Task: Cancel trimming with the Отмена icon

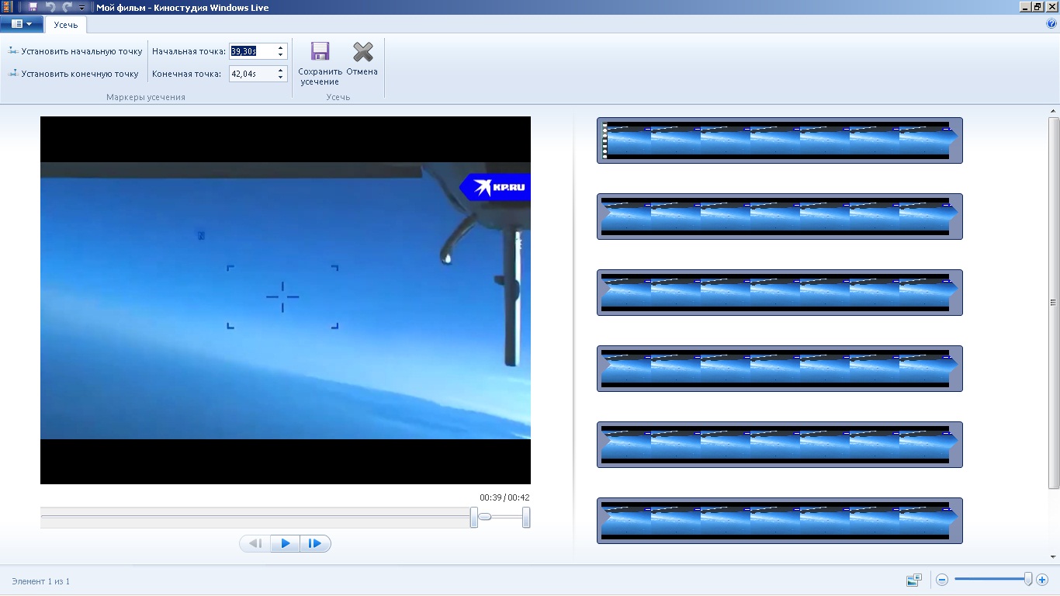Action: point(362,53)
